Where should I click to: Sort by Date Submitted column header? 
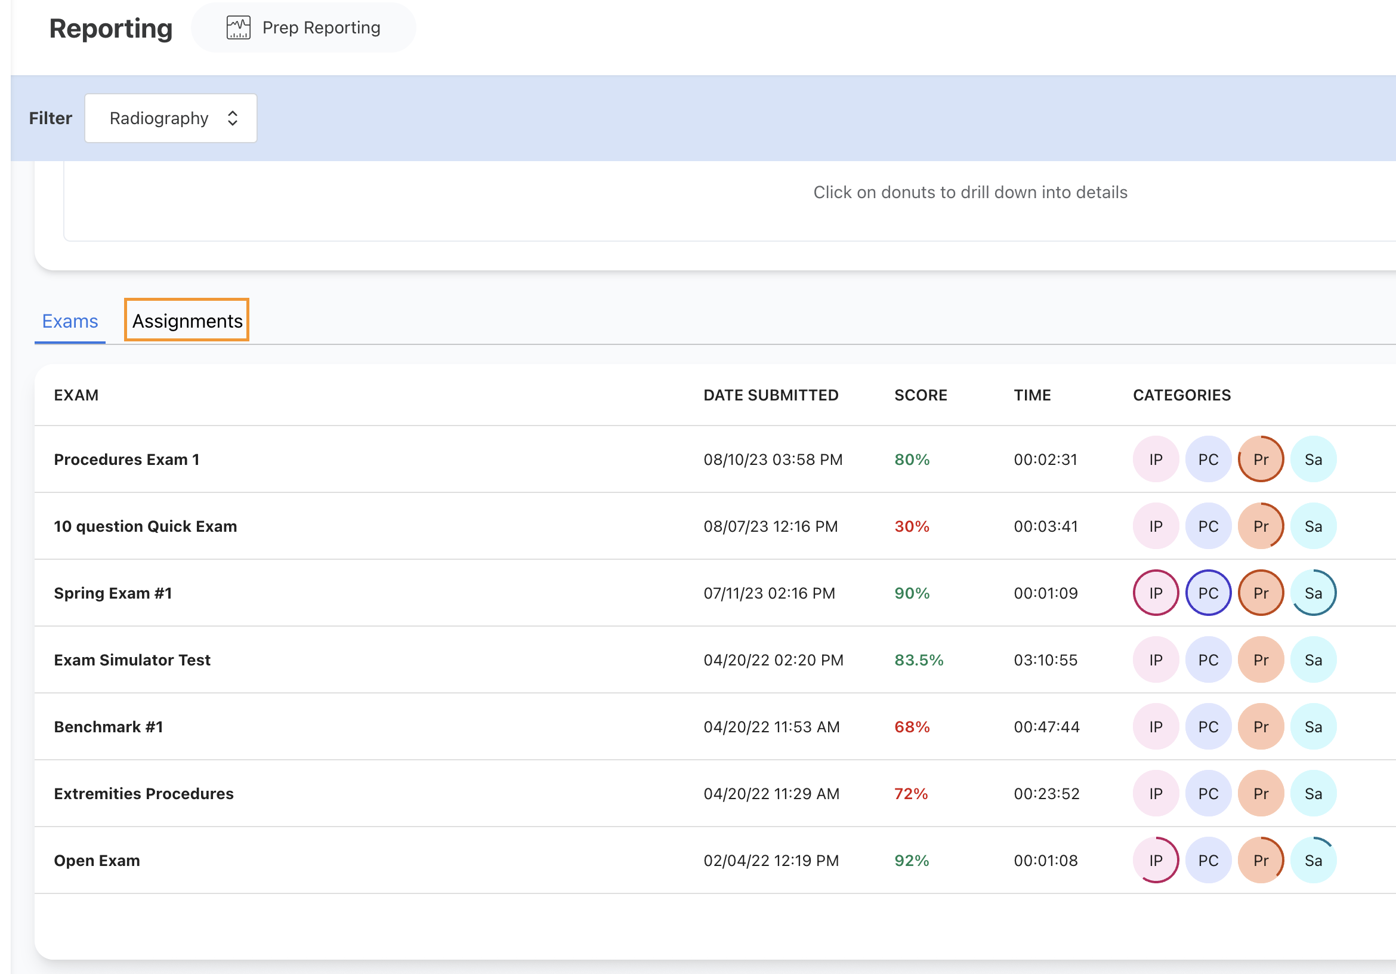pyautogui.click(x=770, y=396)
